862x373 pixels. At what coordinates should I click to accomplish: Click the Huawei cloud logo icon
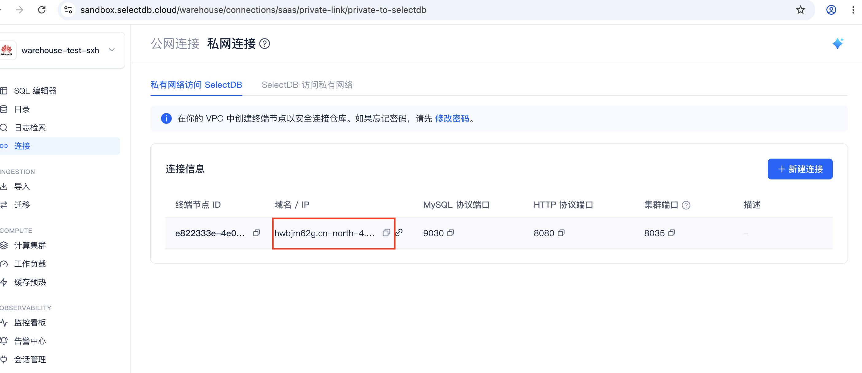(7, 51)
